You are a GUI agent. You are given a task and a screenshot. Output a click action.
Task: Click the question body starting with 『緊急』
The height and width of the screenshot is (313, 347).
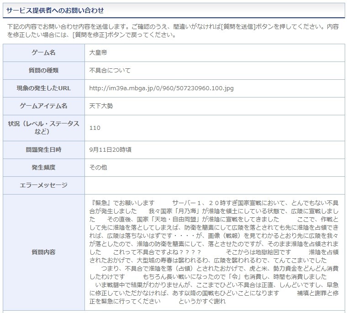(x=214, y=252)
